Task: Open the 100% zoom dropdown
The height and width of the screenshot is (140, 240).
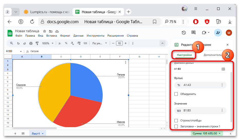Action: [48, 43]
